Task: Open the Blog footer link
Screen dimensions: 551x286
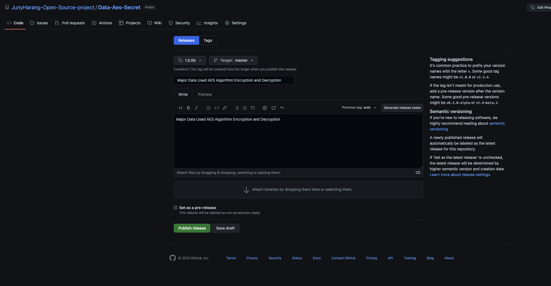Action: click(x=430, y=258)
